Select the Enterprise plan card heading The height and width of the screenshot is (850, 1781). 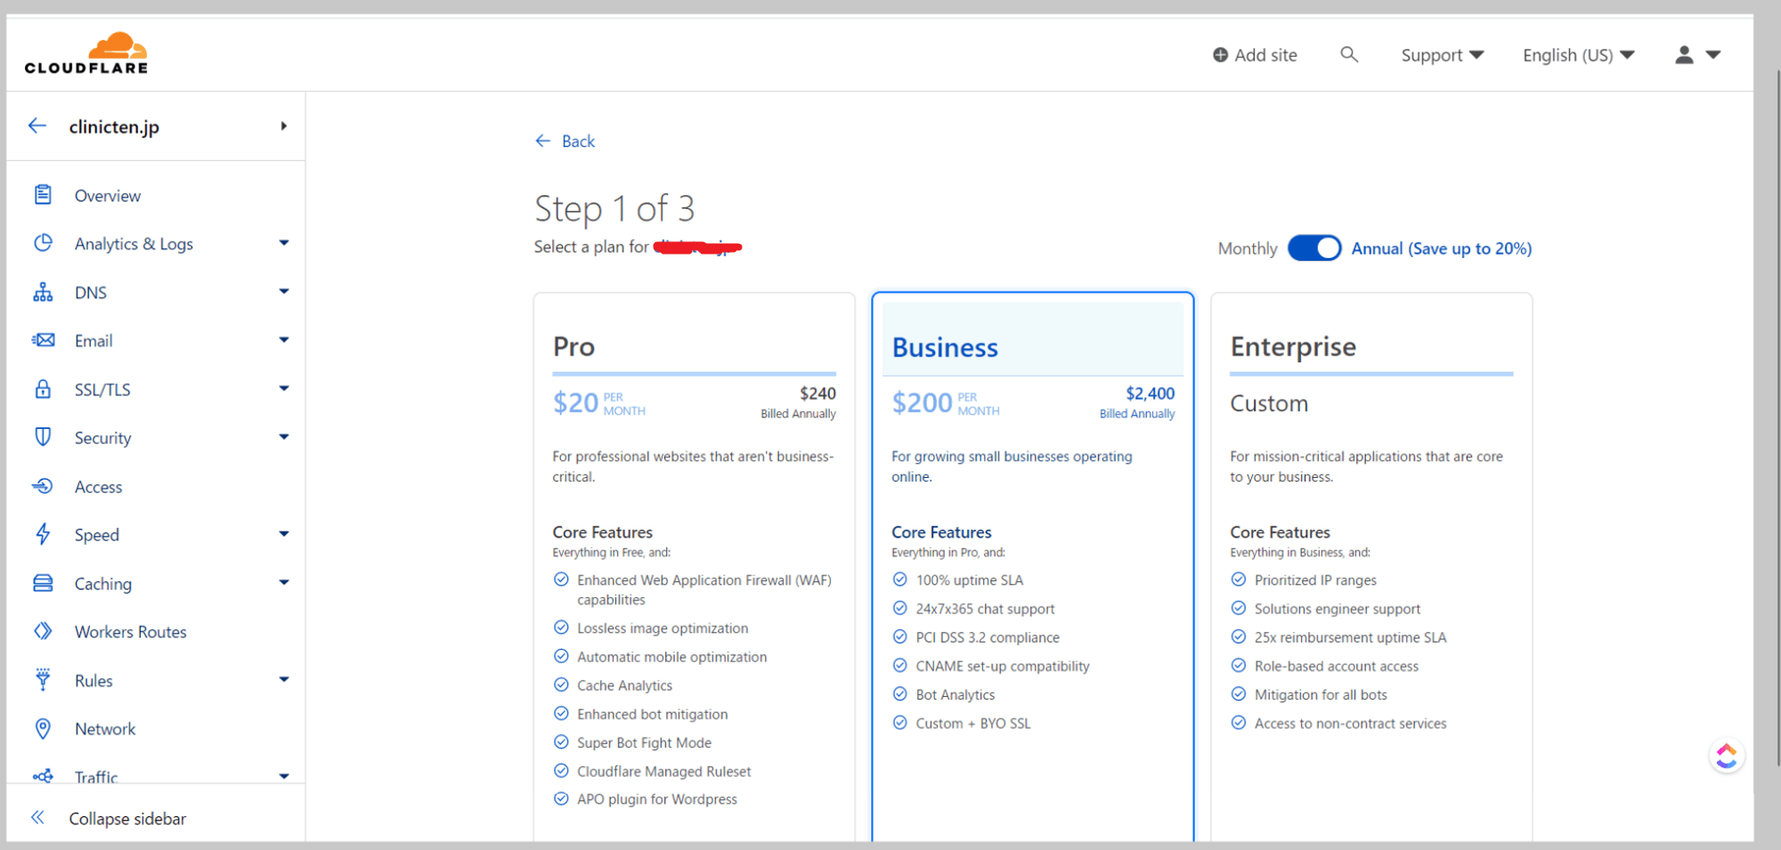point(1293,346)
